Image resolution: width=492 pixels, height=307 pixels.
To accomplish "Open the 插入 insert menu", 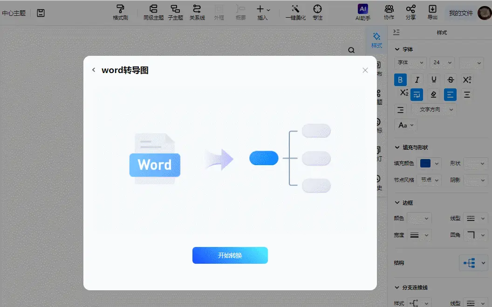I will (x=263, y=13).
